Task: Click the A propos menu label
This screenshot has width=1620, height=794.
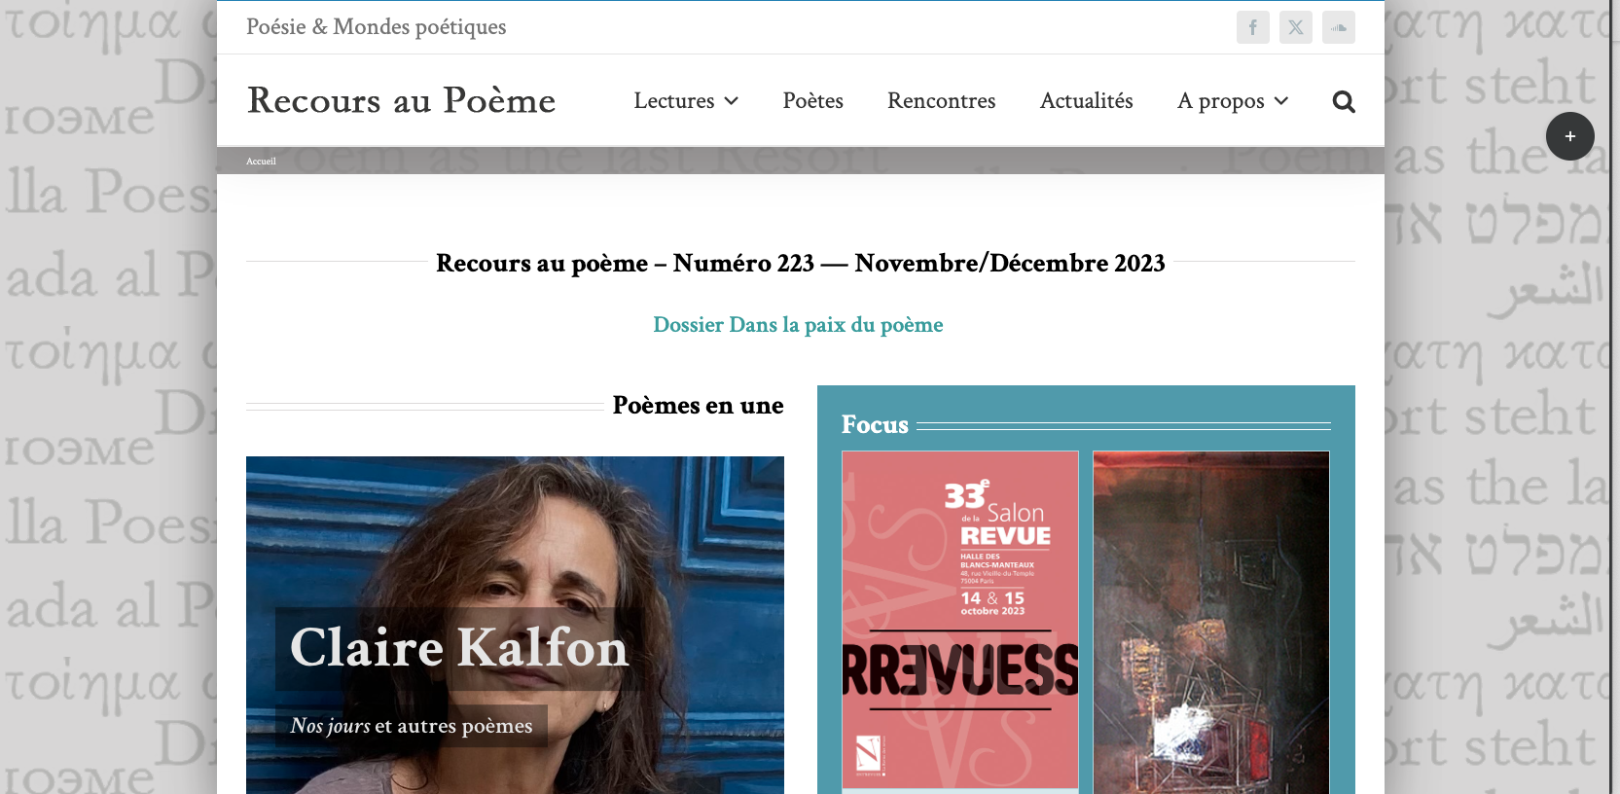Action: [1221, 101]
